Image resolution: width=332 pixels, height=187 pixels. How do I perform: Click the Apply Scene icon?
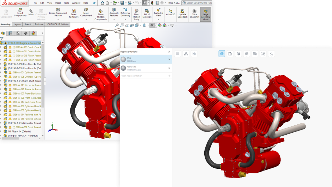[x=164, y=25]
